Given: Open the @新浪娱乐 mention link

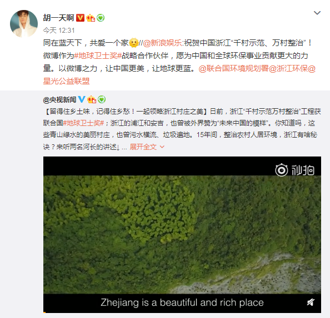Looking at the screenshot, I should (x=162, y=43).
